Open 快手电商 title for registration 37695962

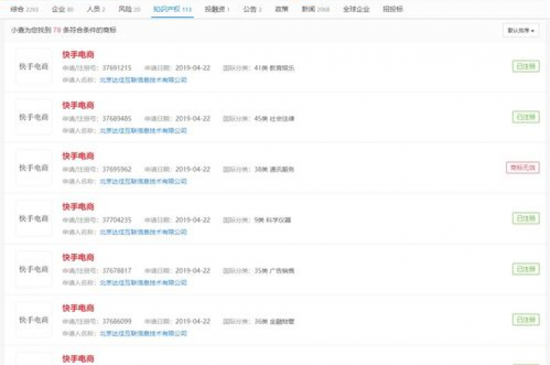pyautogui.click(x=78, y=156)
